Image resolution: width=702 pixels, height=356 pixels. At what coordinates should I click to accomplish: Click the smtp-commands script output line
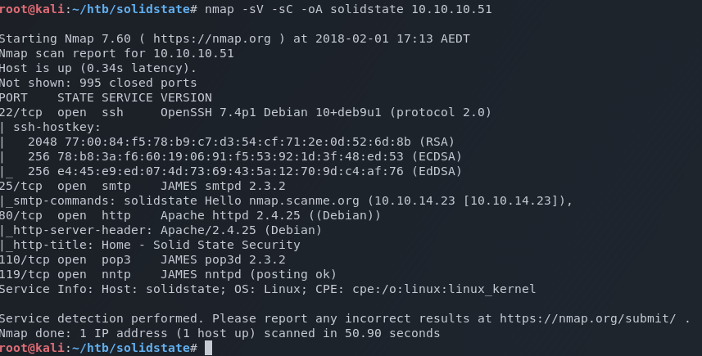click(287, 201)
